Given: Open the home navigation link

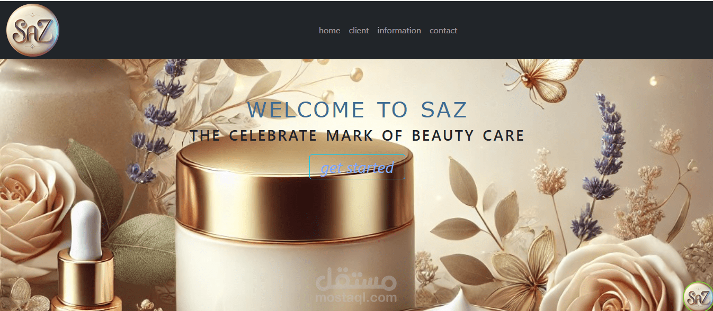Looking at the screenshot, I should point(329,31).
